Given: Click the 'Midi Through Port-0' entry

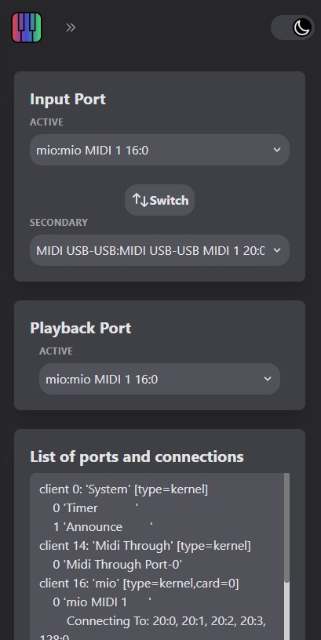Looking at the screenshot, I should tap(118, 565).
